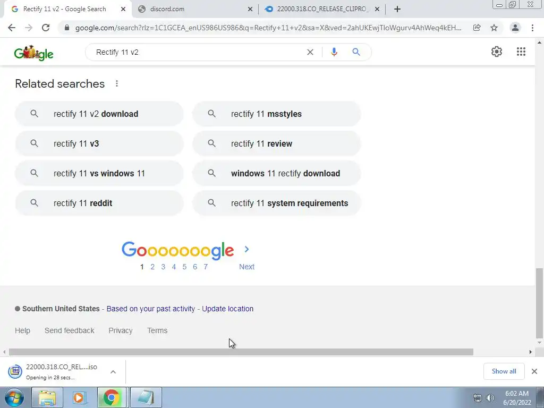Switch to discord.com tab
The image size is (544, 408).
point(194,9)
